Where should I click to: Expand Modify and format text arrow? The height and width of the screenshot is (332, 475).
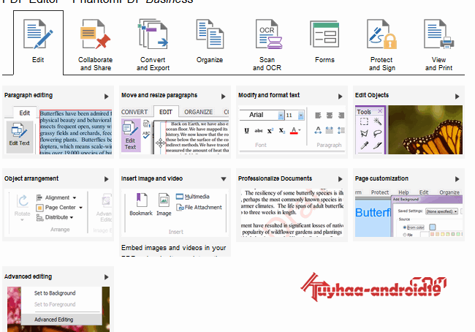coord(341,97)
